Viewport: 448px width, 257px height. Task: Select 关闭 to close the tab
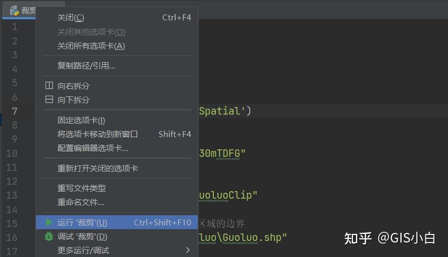pos(71,18)
